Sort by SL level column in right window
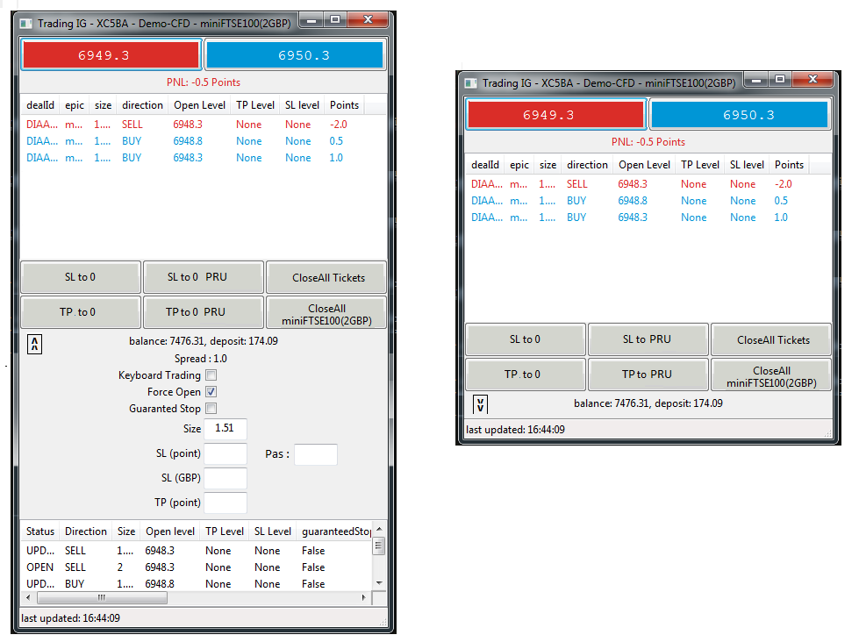This screenshot has width=859, height=642. click(747, 165)
